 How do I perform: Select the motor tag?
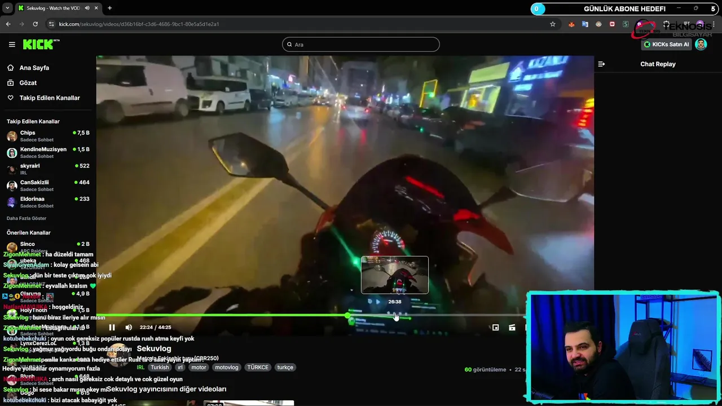pos(199,367)
